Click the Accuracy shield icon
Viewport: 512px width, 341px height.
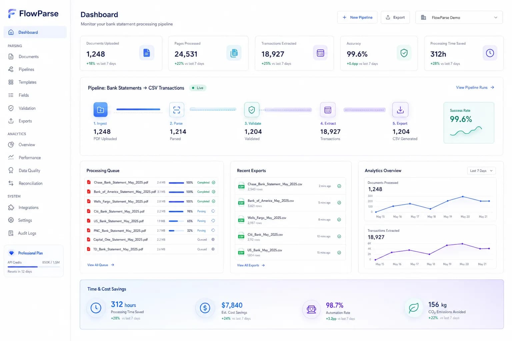[x=404, y=53]
